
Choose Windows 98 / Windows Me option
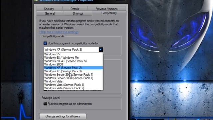(x=73, y=58)
